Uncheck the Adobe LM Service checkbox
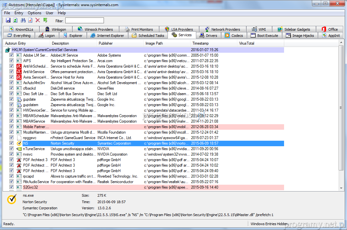Image resolution: width=347 pixels, height=230 pixels. (x=12, y=55)
